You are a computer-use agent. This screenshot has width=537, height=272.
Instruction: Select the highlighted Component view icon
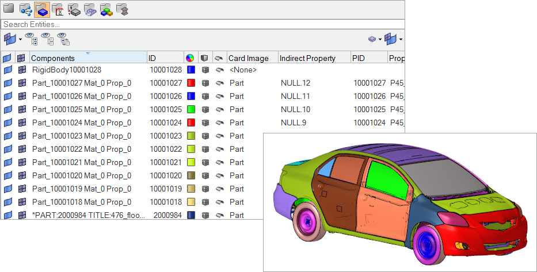(x=41, y=9)
